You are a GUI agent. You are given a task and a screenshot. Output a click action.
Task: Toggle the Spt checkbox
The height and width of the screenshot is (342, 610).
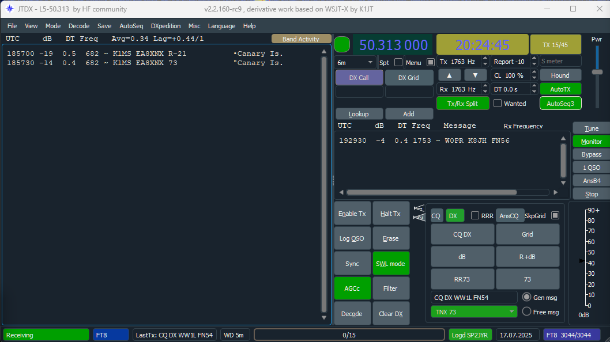click(398, 62)
